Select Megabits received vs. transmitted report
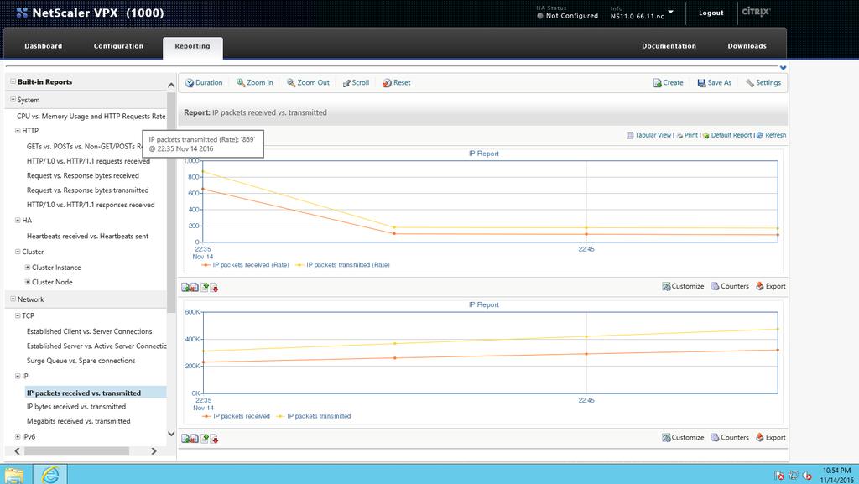 point(78,421)
